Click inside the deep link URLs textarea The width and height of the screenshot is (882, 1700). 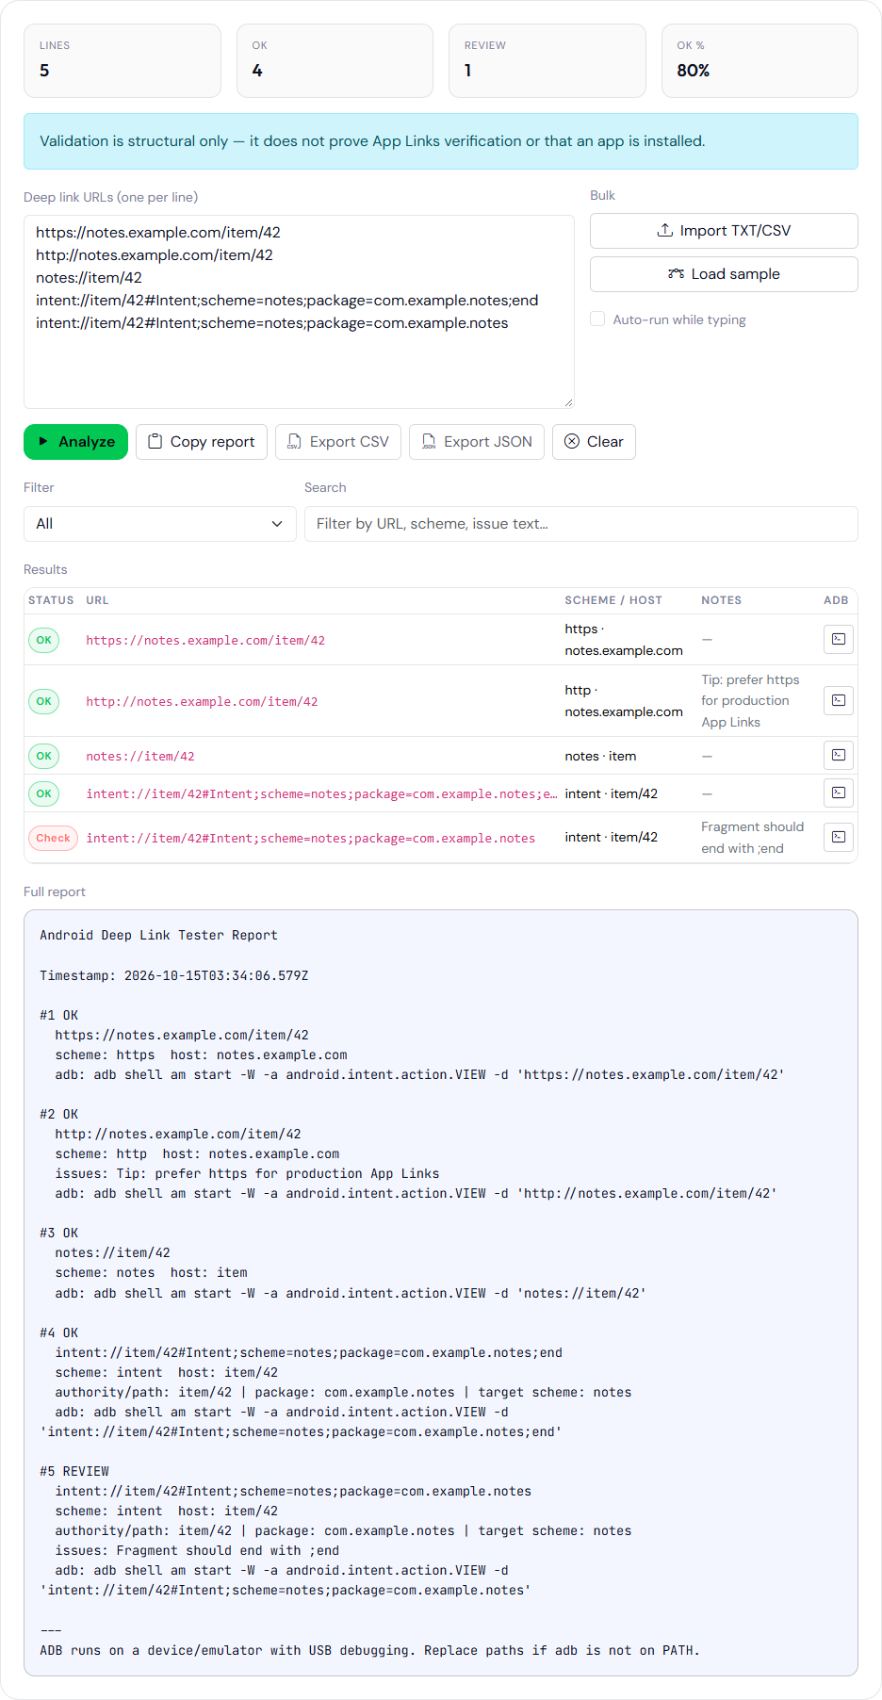[x=299, y=312]
